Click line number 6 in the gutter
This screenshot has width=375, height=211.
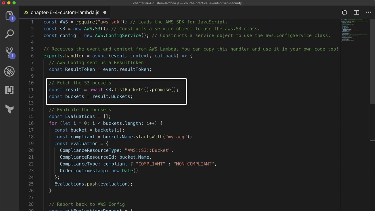pyautogui.click(x=32, y=56)
